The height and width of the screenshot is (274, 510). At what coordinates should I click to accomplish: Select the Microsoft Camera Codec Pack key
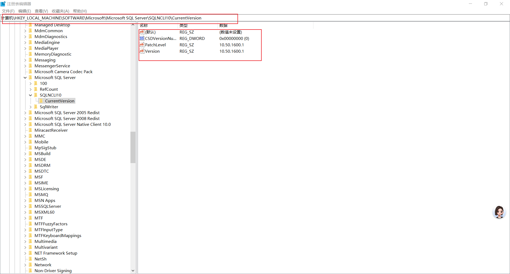[x=63, y=72]
